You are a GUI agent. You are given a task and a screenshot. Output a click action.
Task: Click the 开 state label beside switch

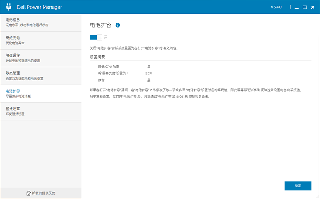click(x=105, y=37)
